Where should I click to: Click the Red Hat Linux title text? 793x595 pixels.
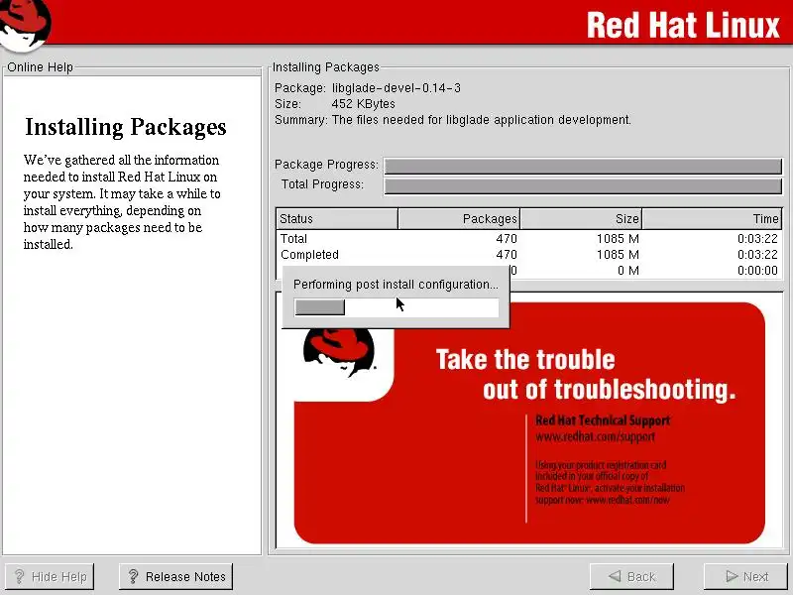coord(683,25)
